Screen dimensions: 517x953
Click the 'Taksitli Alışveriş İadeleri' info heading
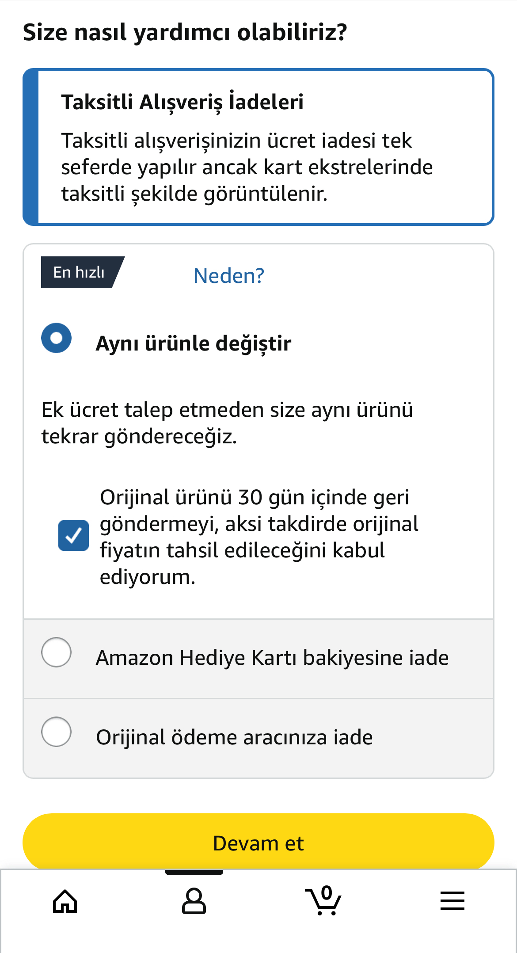pyautogui.click(x=182, y=102)
